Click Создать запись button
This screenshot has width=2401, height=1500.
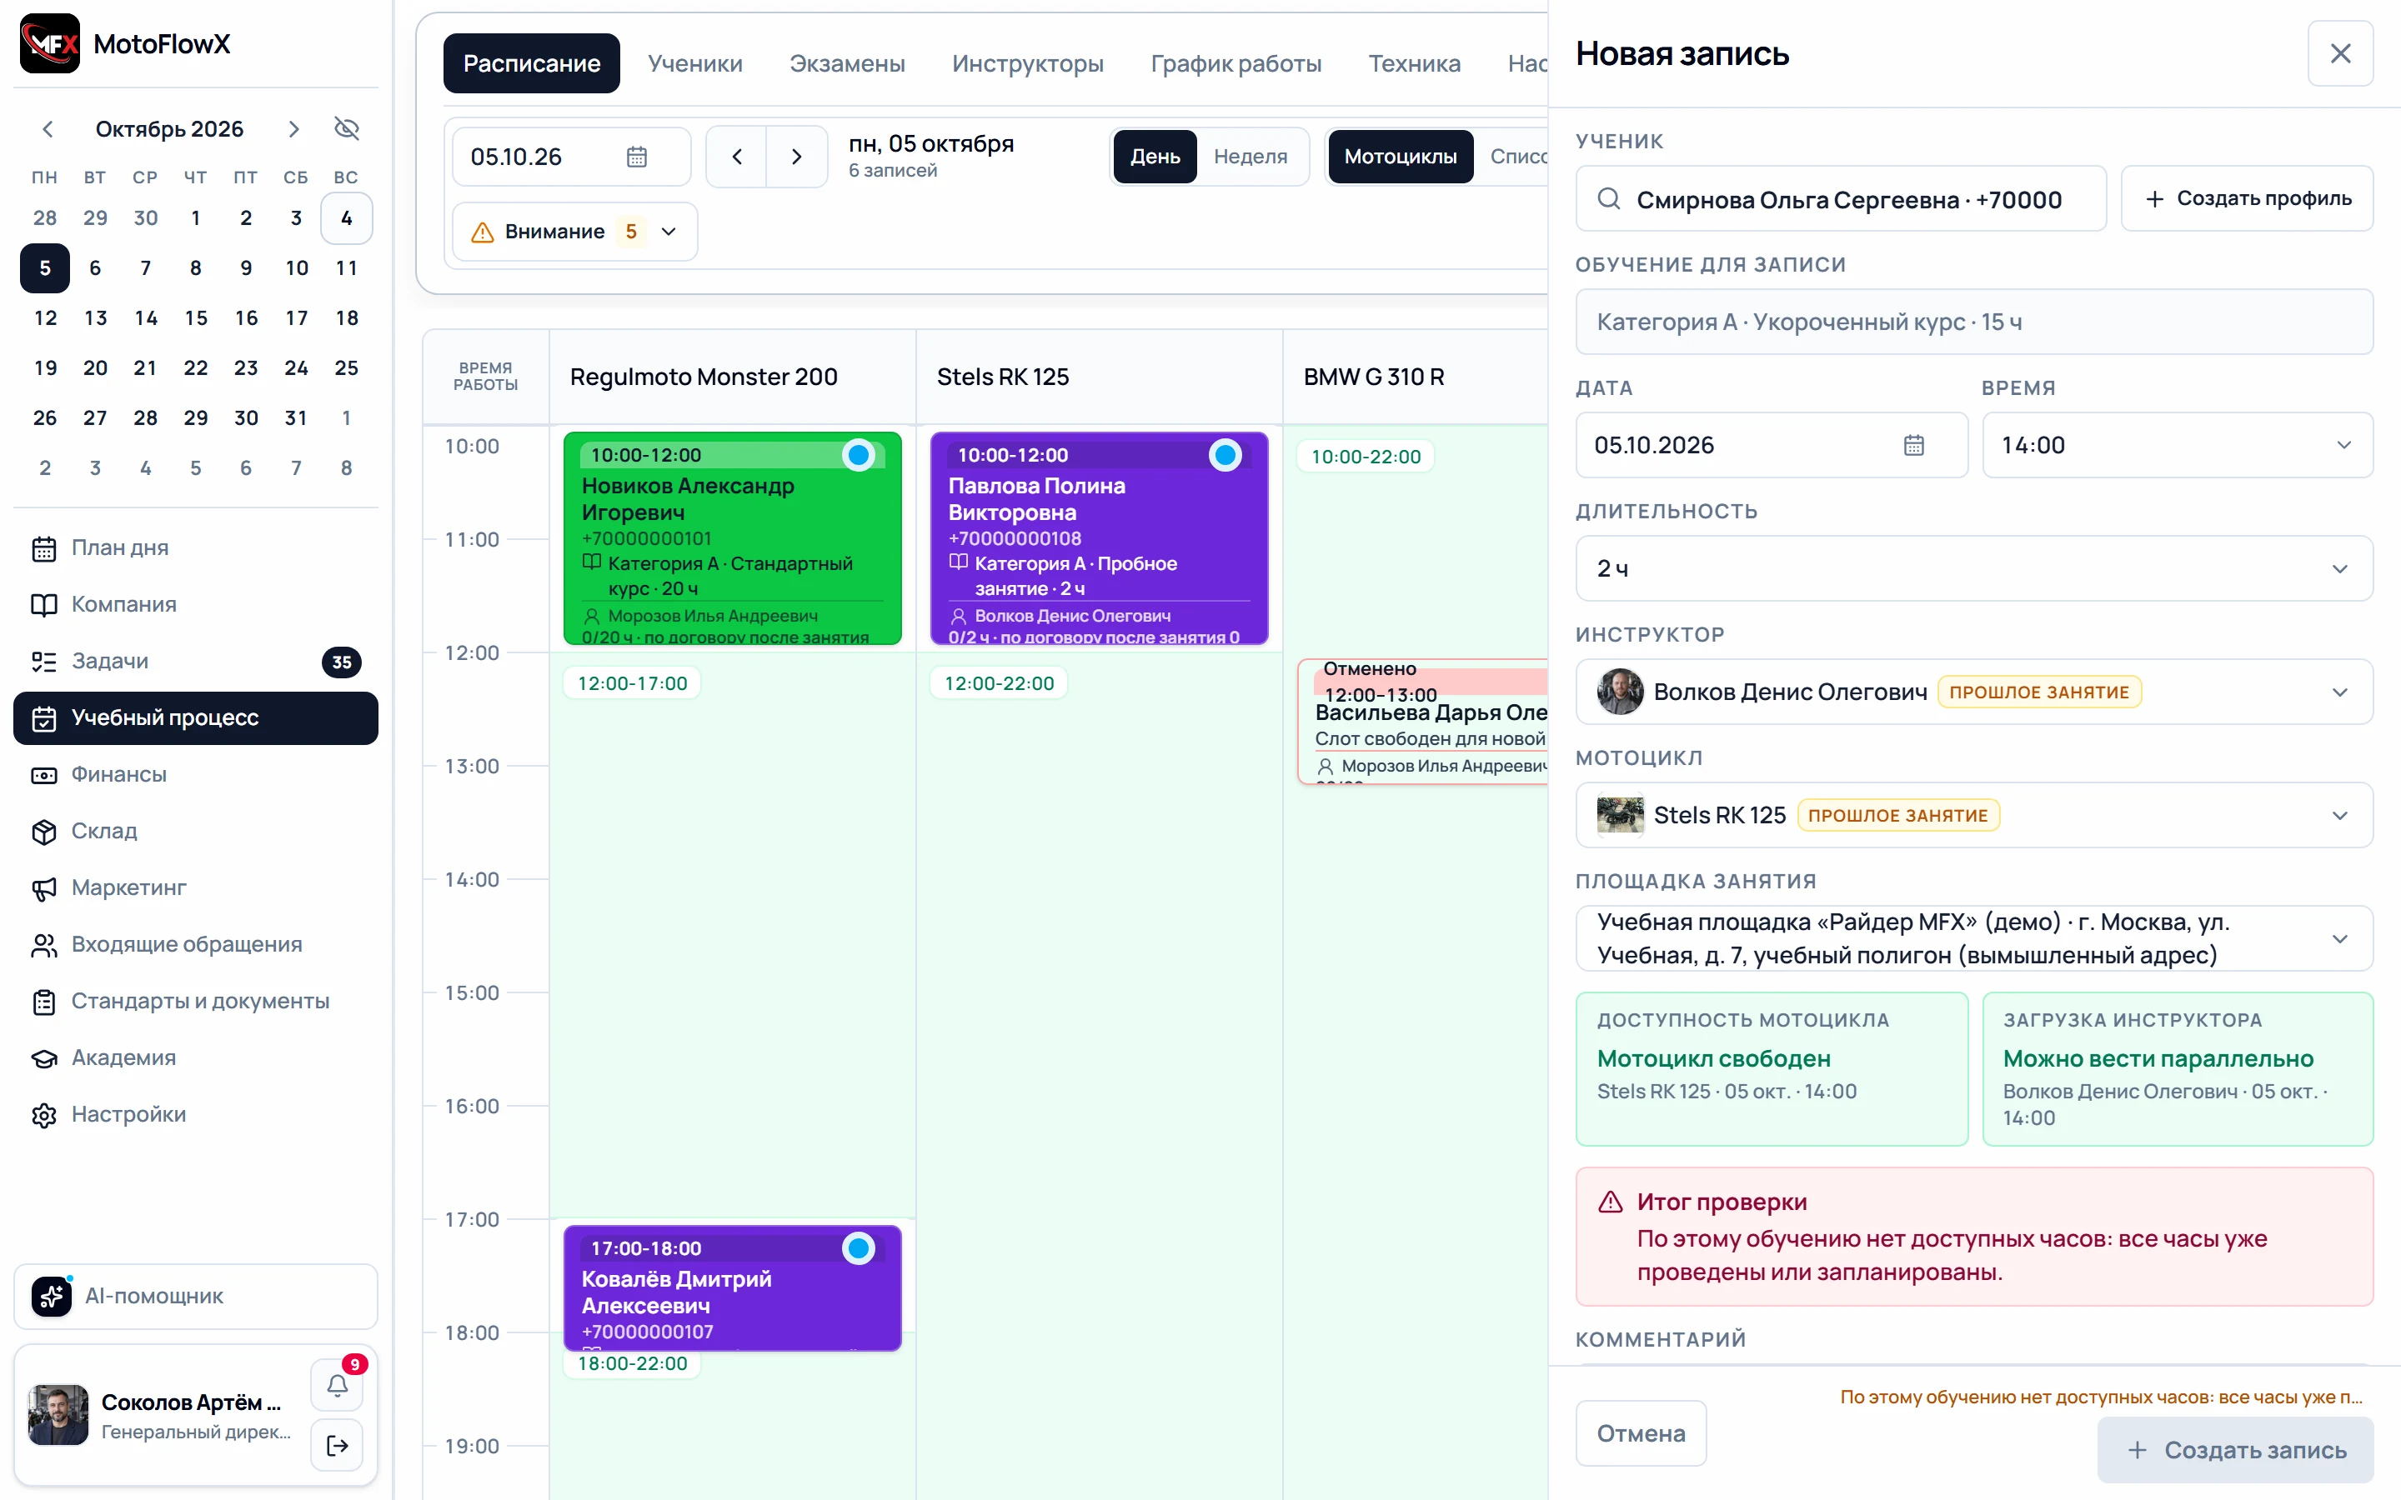pyautogui.click(x=2235, y=1450)
